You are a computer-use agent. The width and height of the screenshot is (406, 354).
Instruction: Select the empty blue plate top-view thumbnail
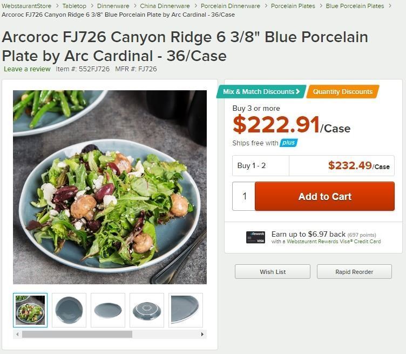coord(69,310)
